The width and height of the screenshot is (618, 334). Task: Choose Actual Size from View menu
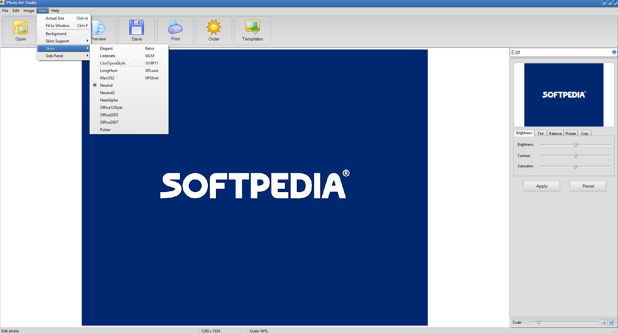pos(64,18)
